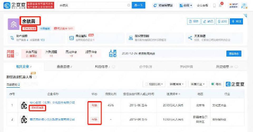Click the 2019-04 至今 date cell
Screen dimensions: 253x132
[x=138, y=119]
